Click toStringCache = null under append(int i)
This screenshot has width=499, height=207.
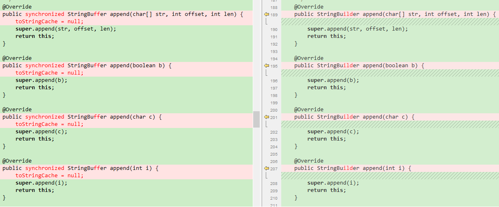49,176
